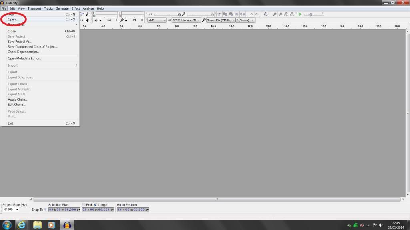Open Selection Start time format arrow

tap(79, 209)
